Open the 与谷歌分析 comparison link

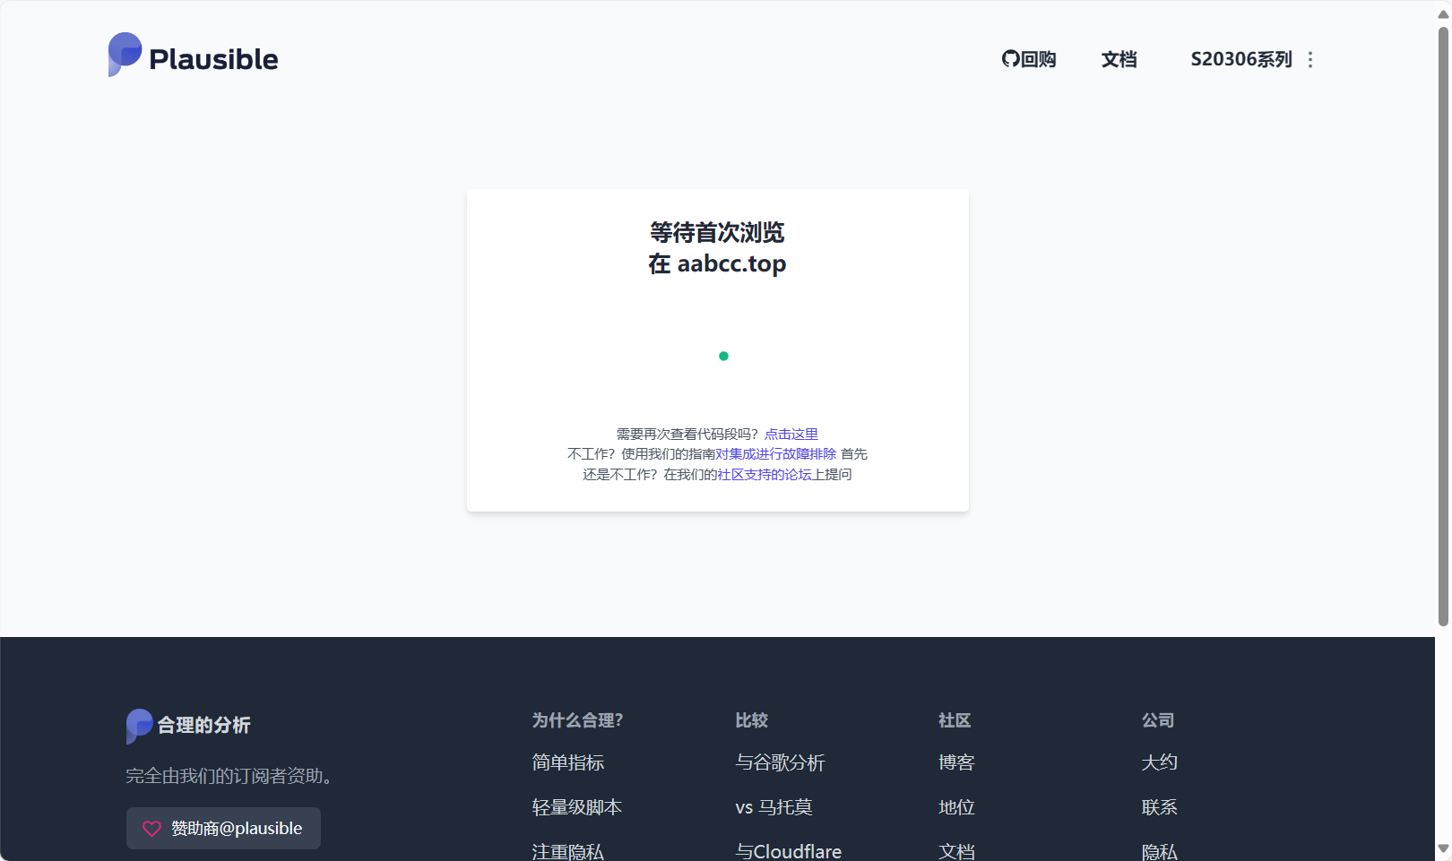pyautogui.click(x=780, y=762)
